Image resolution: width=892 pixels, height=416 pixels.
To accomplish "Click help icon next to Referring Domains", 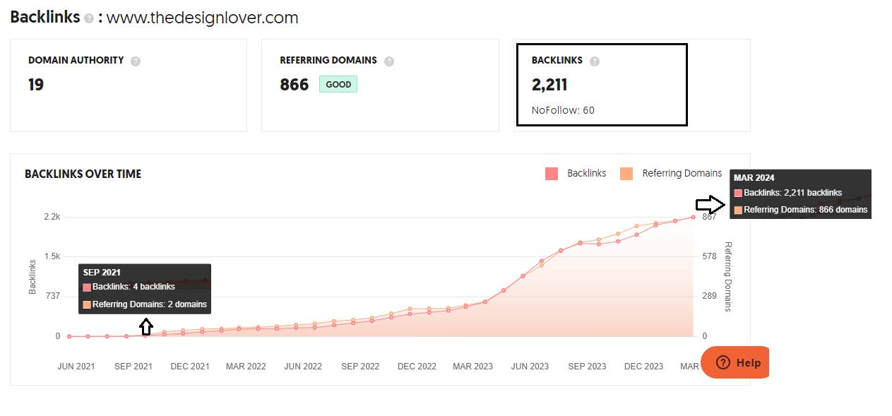I will coord(388,61).
